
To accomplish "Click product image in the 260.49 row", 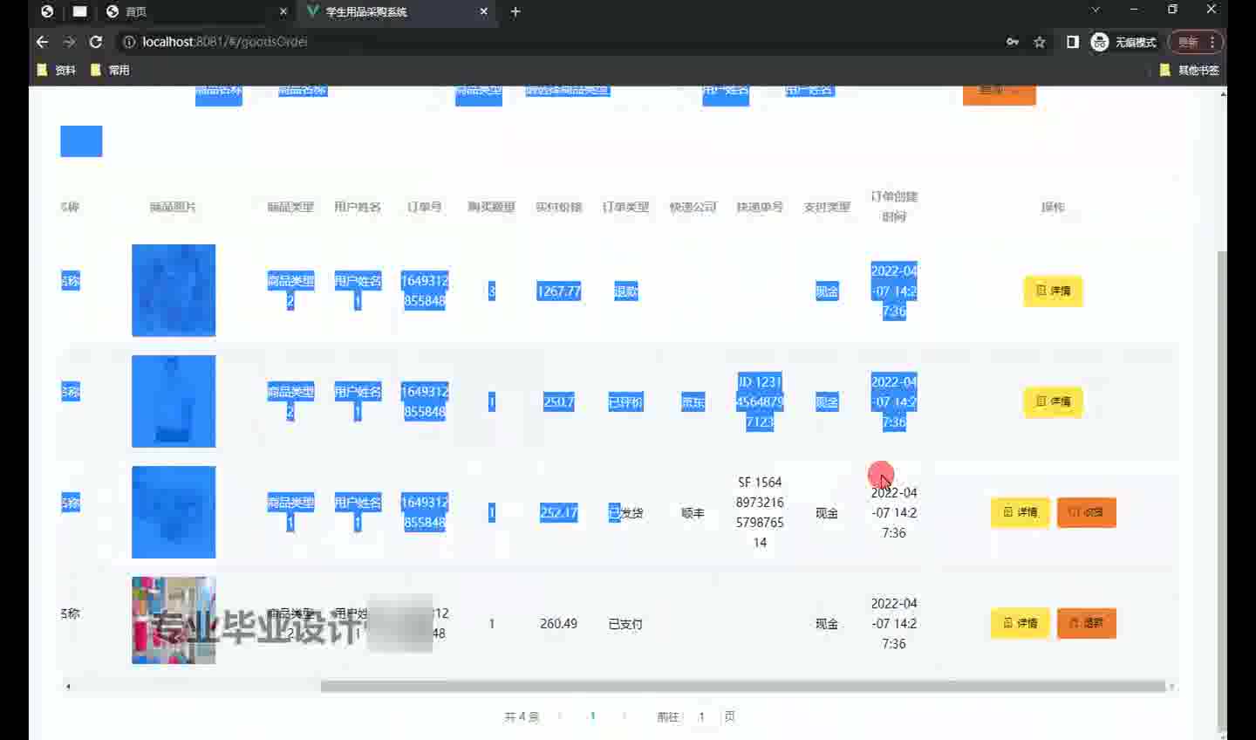I will point(174,620).
